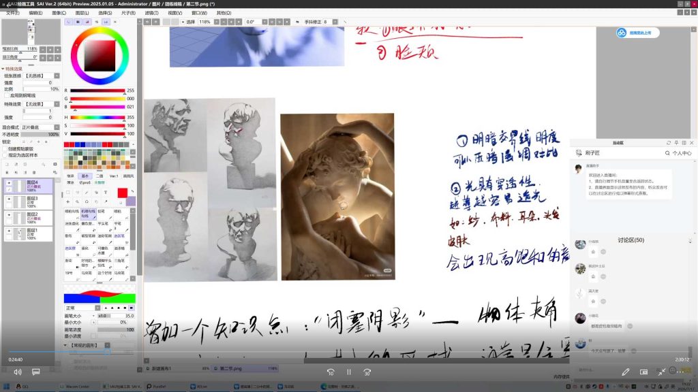The height and width of the screenshot is (392, 698).
Task: Select the Photo of Cupid sculpture on canvas
Action: [x=337, y=197]
